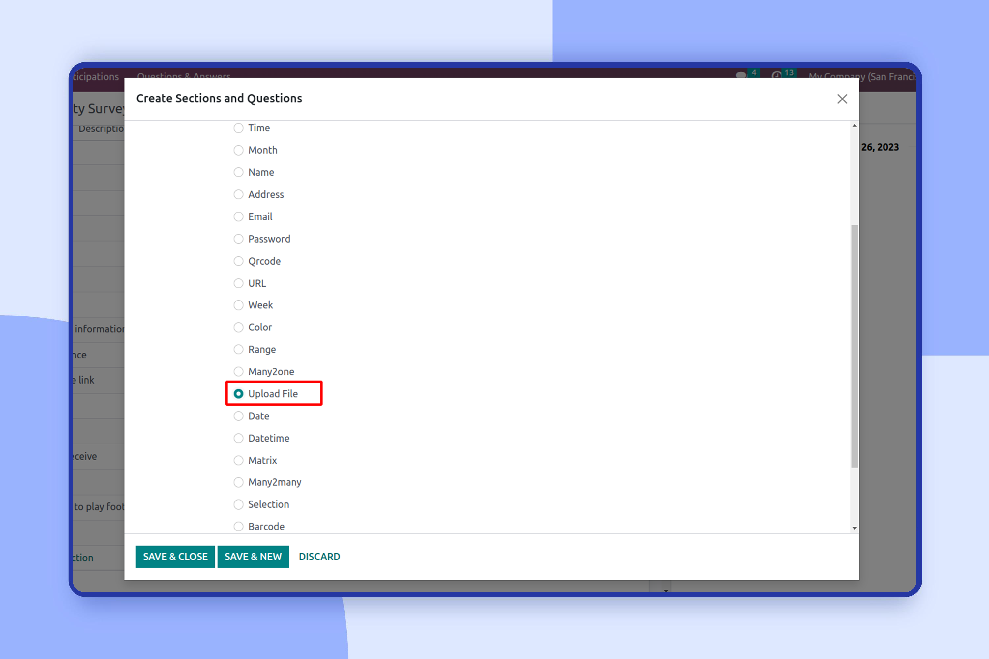Image resolution: width=989 pixels, height=659 pixels.
Task: Open the activities clock icon
Action: coord(776,75)
